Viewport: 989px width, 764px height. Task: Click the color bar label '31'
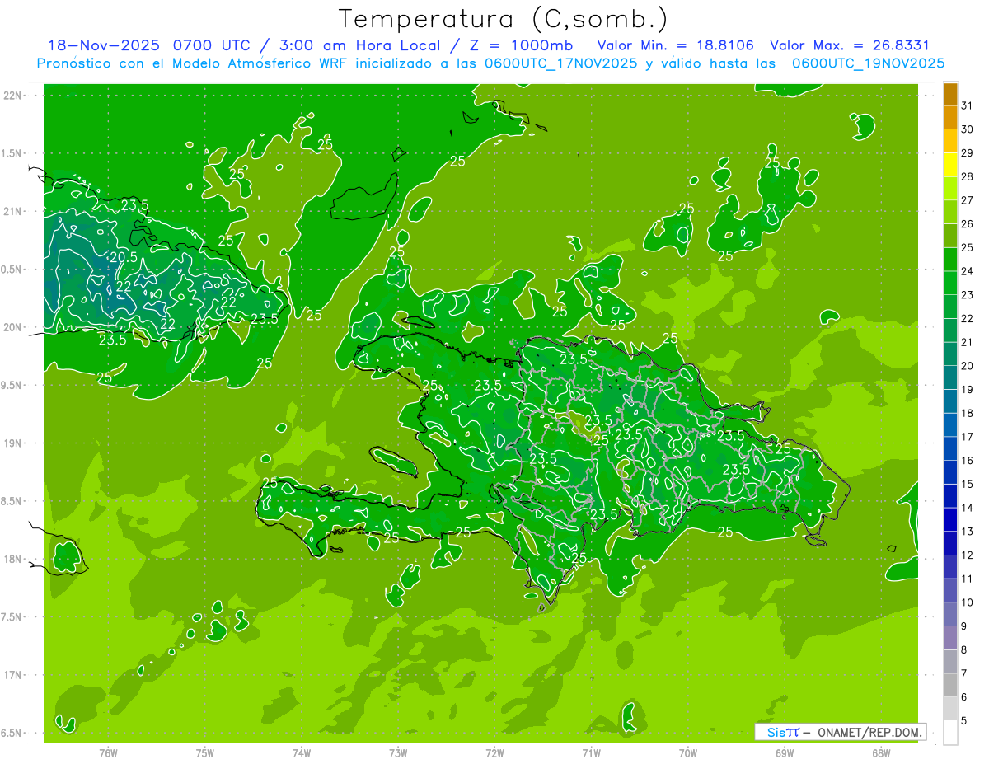coord(968,105)
